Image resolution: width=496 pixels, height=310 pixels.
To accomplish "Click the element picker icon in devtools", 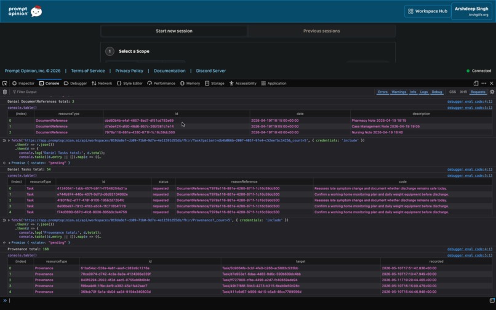I will click(x=5, y=83).
